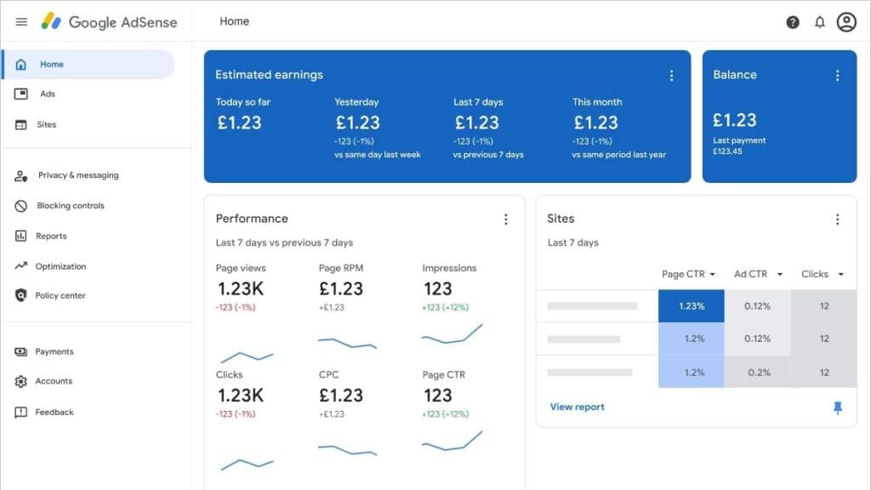
Task: View Optimization suggestions
Action: point(63,265)
